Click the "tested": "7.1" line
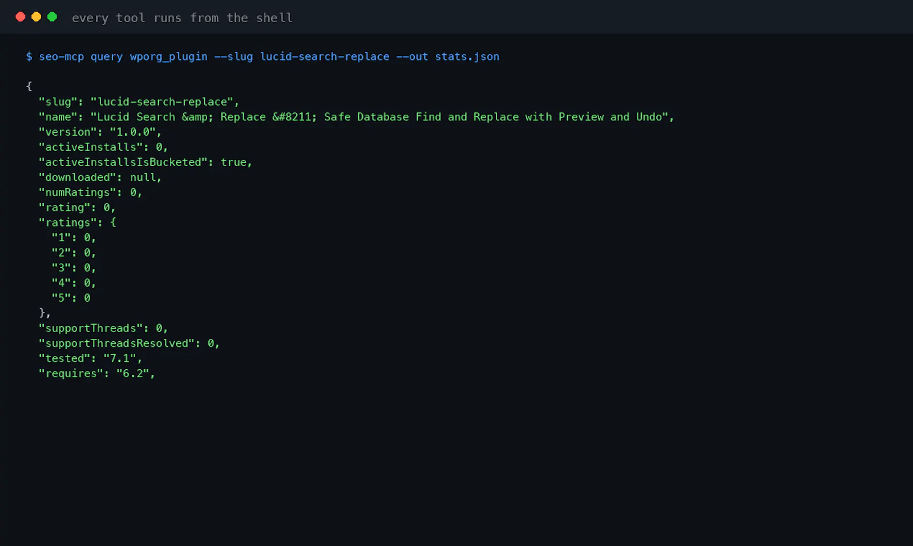 pos(90,358)
